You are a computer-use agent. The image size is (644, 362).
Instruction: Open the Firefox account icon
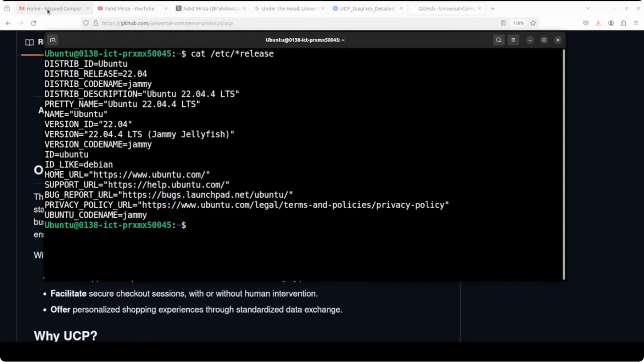[611, 23]
